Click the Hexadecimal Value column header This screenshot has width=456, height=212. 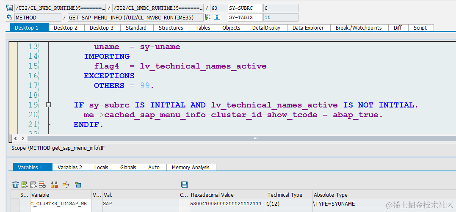(x=227, y=195)
